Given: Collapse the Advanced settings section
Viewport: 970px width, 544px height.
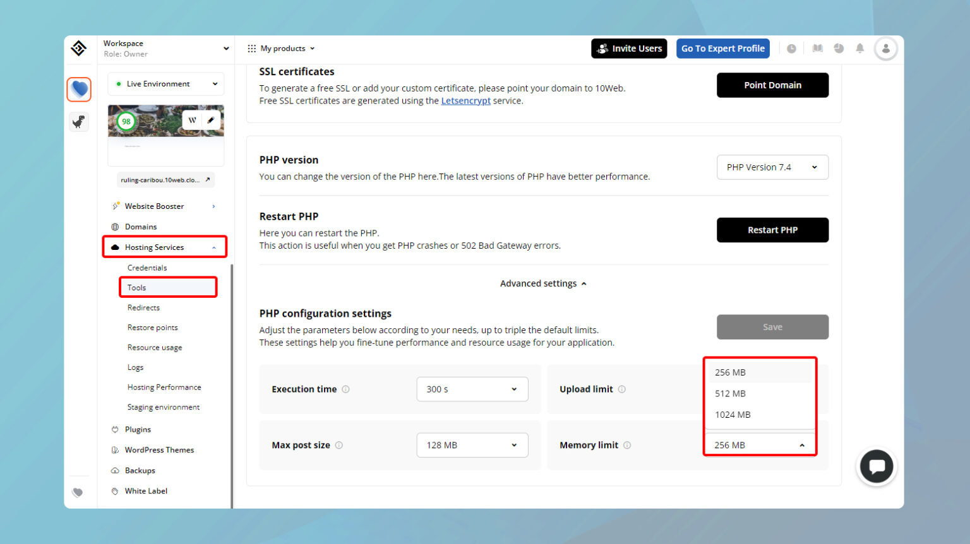Looking at the screenshot, I should [543, 284].
